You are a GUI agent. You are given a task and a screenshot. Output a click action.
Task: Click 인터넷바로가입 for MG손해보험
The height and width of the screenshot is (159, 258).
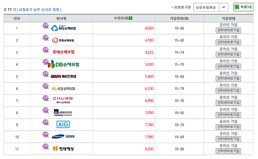pyautogui.click(x=228, y=30)
